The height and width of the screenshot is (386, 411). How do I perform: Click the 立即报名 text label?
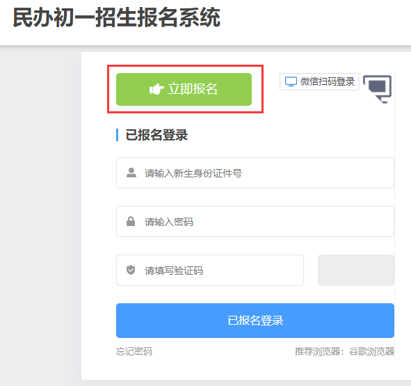point(193,89)
